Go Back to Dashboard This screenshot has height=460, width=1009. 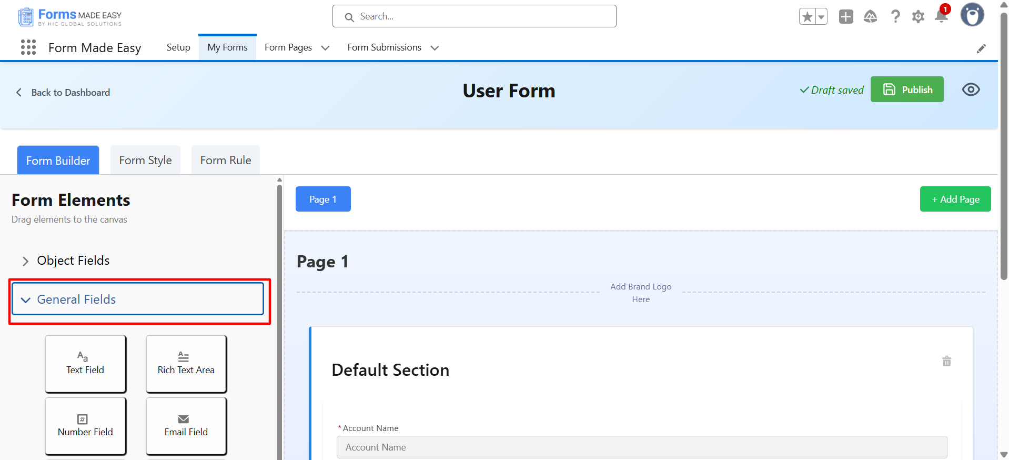point(64,93)
